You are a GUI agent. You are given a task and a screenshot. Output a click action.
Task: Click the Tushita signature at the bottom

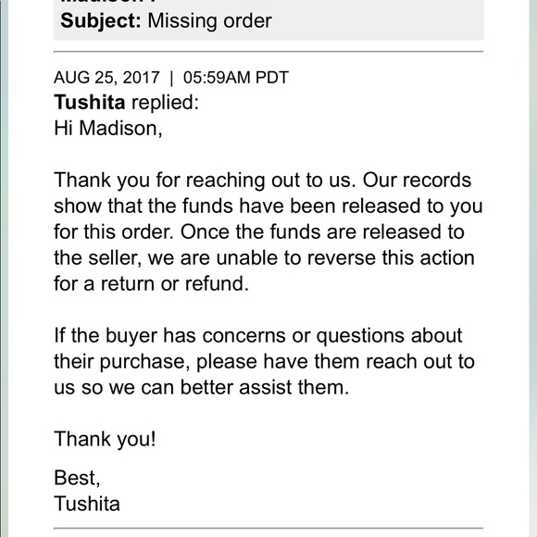(87, 504)
